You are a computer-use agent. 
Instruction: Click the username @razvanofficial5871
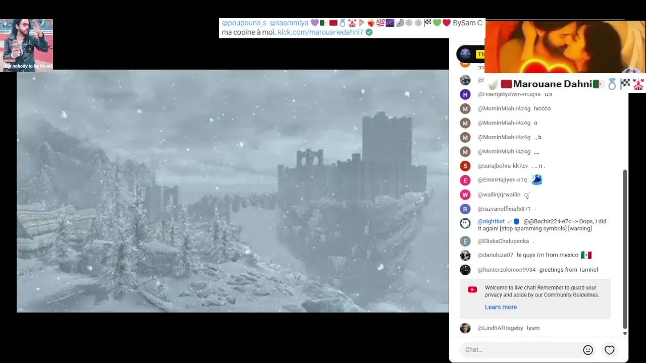(504, 209)
